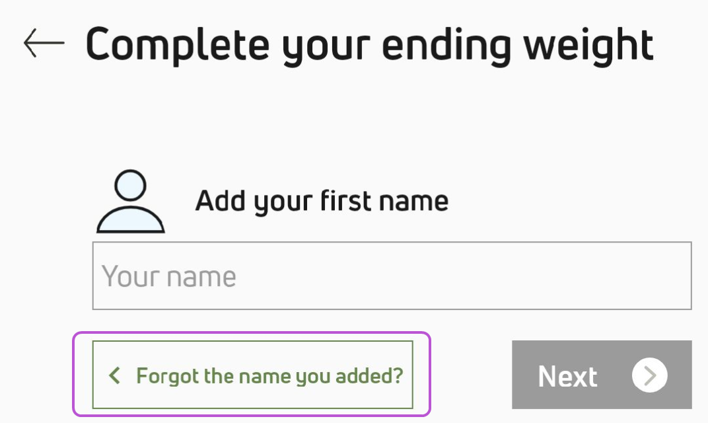Image resolution: width=708 pixels, height=423 pixels.
Task: Place cursor in the first name input box
Action: (392, 276)
